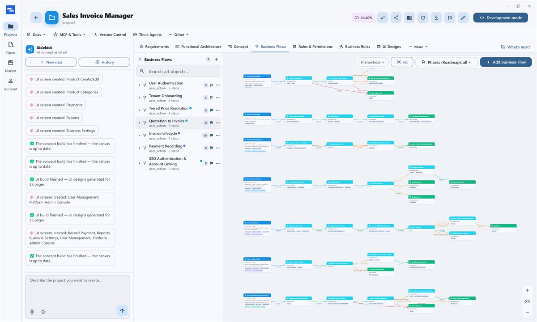Switch to the Requirements tab

click(x=154, y=47)
